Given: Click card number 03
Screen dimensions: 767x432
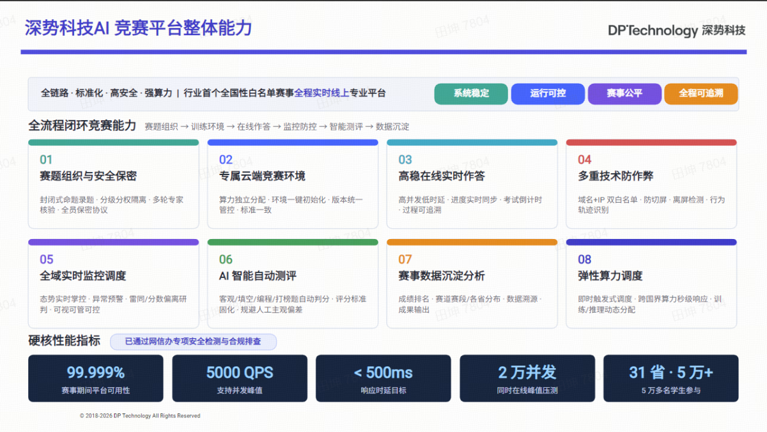Looking at the screenshot, I should [x=405, y=160].
